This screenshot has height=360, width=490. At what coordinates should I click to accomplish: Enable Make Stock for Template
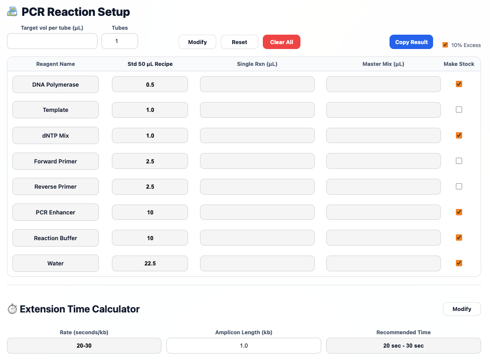tap(459, 109)
